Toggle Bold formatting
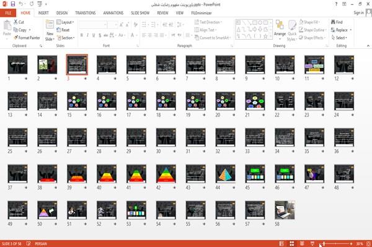The width and height of the screenshot is (372, 247). [x=82, y=35]
